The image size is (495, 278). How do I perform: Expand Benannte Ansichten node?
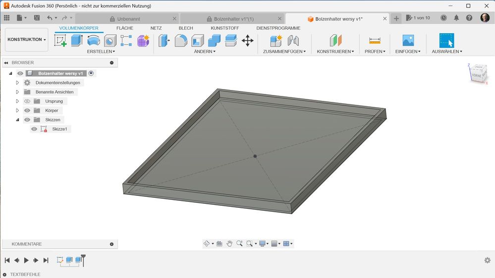point(17,92)
